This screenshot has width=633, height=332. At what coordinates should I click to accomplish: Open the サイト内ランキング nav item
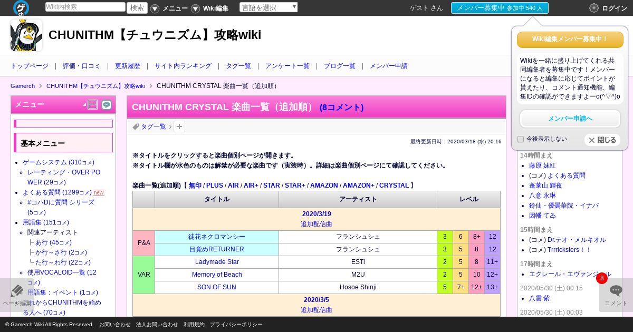coord(183,66)
